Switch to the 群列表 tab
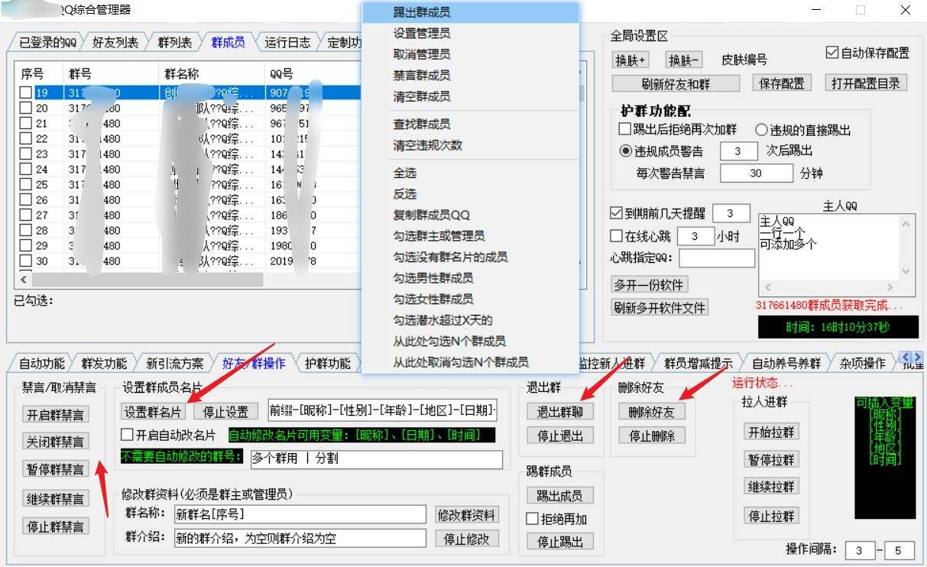Viewport: 927px width, 567px height. (x=175, y=43)
